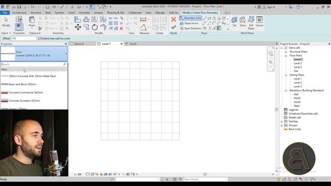331x186 pixels.
Task: Click the Print icon in quick access toolbar
Action: coord(48,7)
